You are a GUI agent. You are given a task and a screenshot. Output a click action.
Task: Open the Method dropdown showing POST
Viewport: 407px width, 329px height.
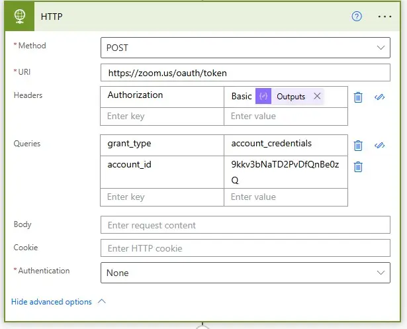(x=245, y=48)
